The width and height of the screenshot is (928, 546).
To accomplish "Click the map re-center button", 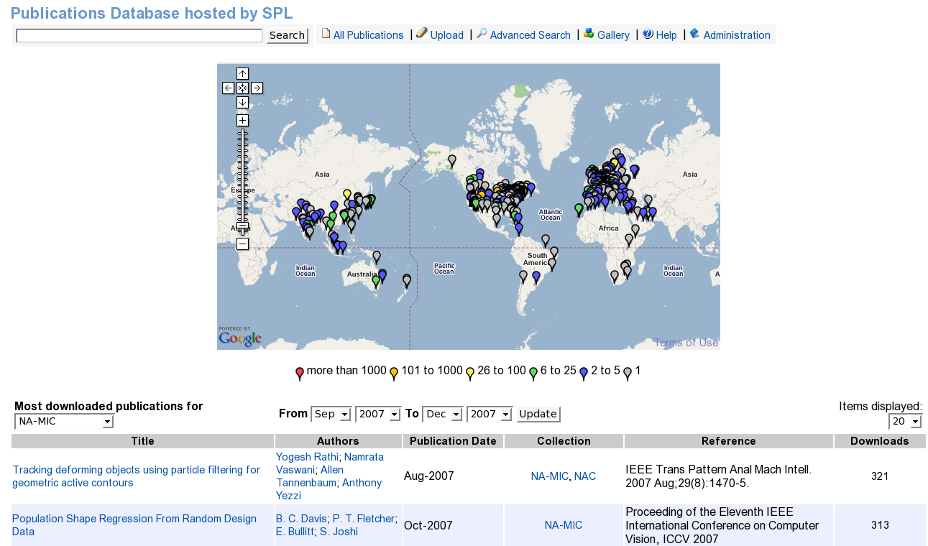I will coord(242,88).
